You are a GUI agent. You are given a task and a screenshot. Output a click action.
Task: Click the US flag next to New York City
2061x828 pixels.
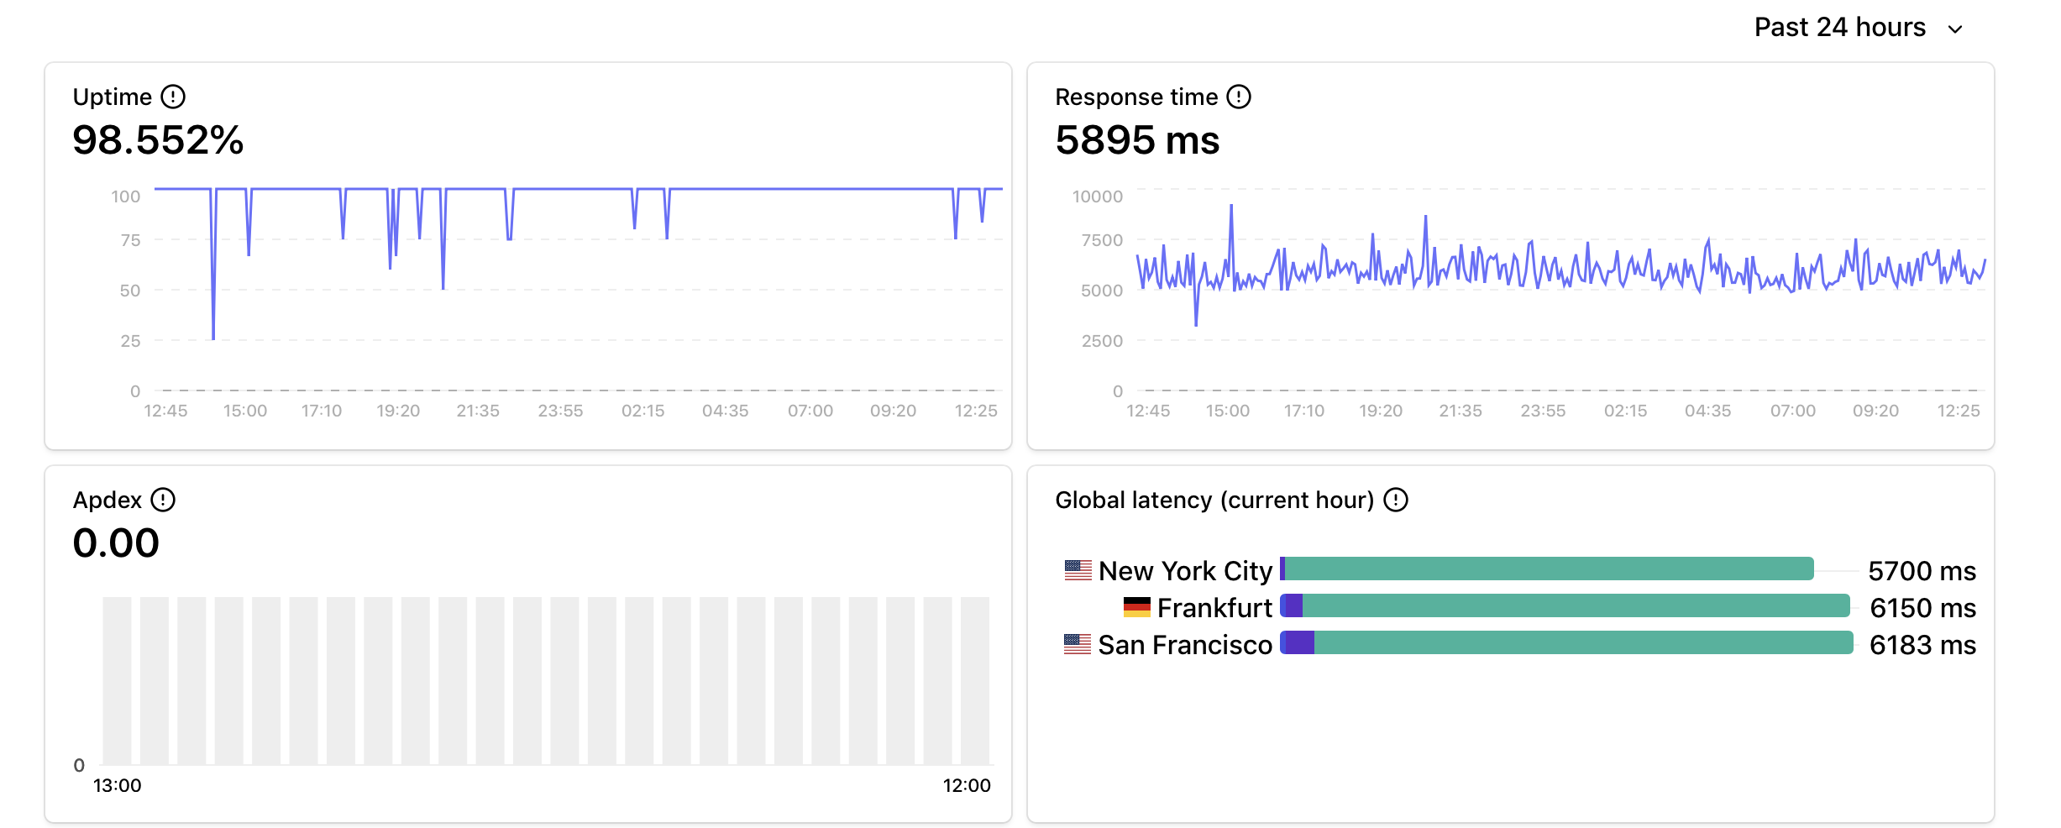(1078, 570)
